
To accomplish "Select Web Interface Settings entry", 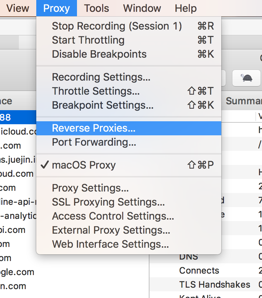I will [x=110, y=244].
